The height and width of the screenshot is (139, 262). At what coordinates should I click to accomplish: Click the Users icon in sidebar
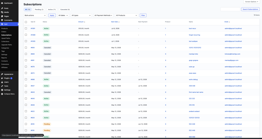(2, 82)
